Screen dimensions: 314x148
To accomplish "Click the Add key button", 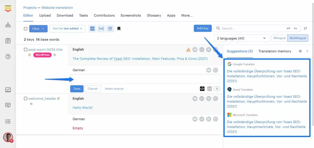I will pyautogui.click(x=203, y=28).
